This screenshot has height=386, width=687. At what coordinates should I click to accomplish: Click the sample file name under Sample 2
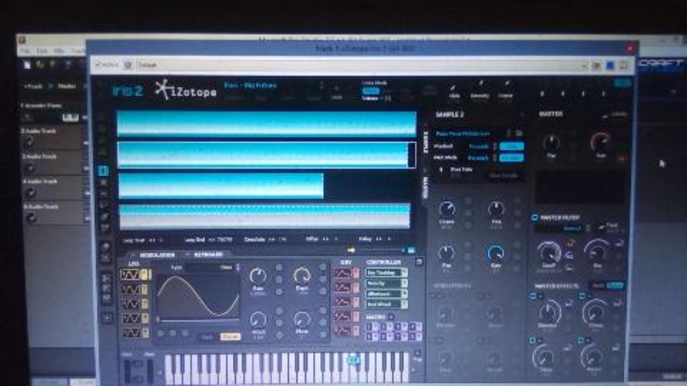pyautogui.click(x=463, y=133)
